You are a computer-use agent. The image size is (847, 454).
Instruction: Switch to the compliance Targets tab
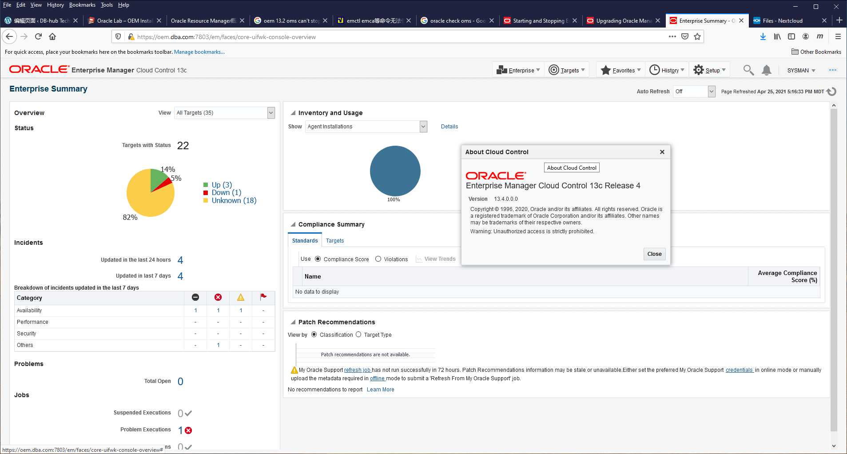coord(335,241)
